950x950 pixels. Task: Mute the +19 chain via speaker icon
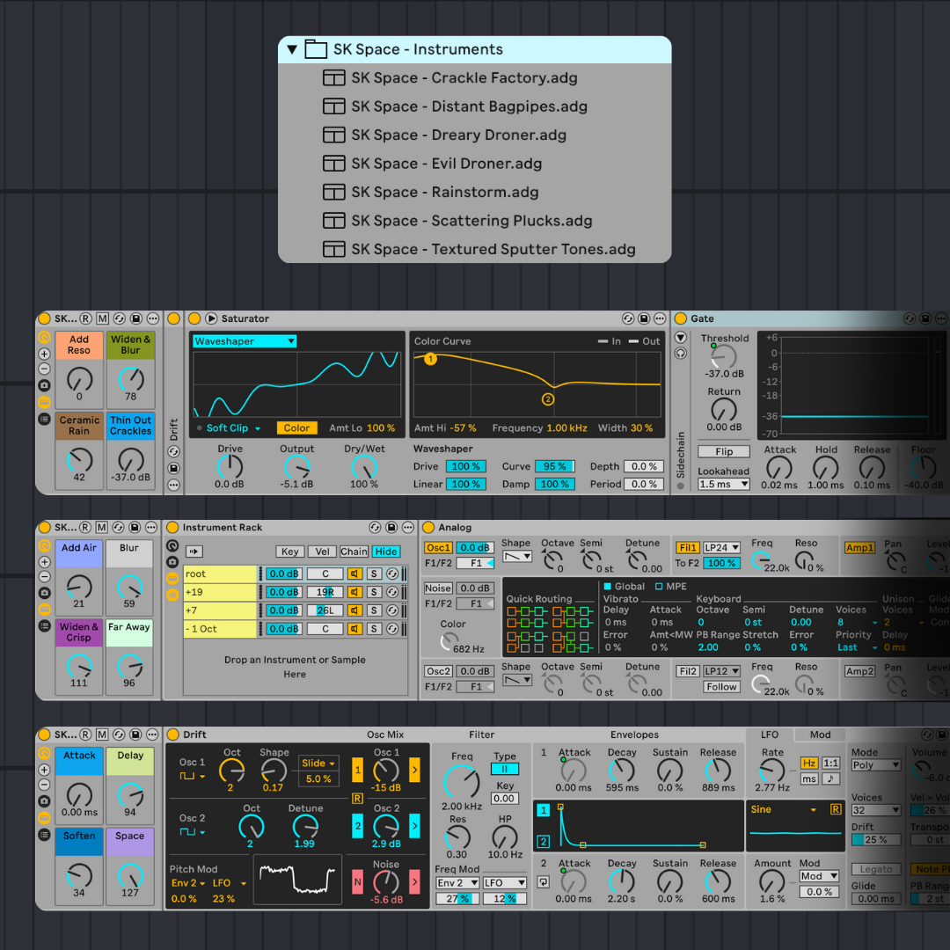[x=354, y=592]
